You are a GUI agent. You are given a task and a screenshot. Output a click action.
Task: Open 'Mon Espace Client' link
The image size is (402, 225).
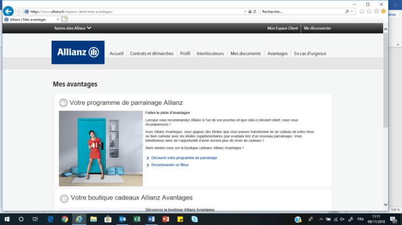pyautogui.click(x=283, y=28)
